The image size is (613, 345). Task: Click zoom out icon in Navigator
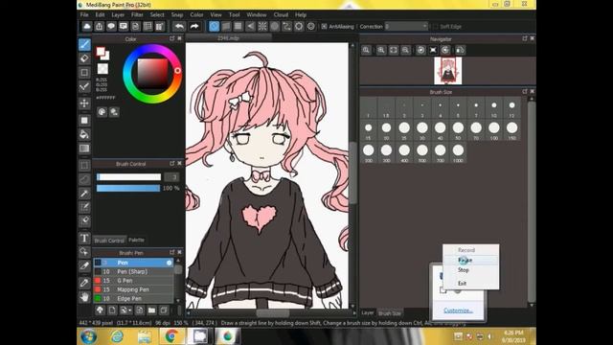coord(405,50)
